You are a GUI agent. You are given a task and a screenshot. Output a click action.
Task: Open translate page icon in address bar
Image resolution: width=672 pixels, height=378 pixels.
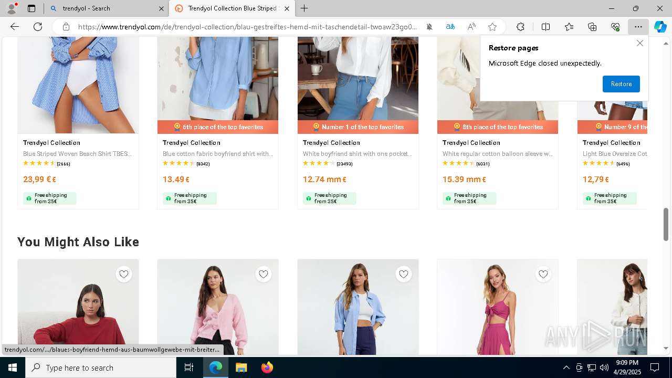450,27
